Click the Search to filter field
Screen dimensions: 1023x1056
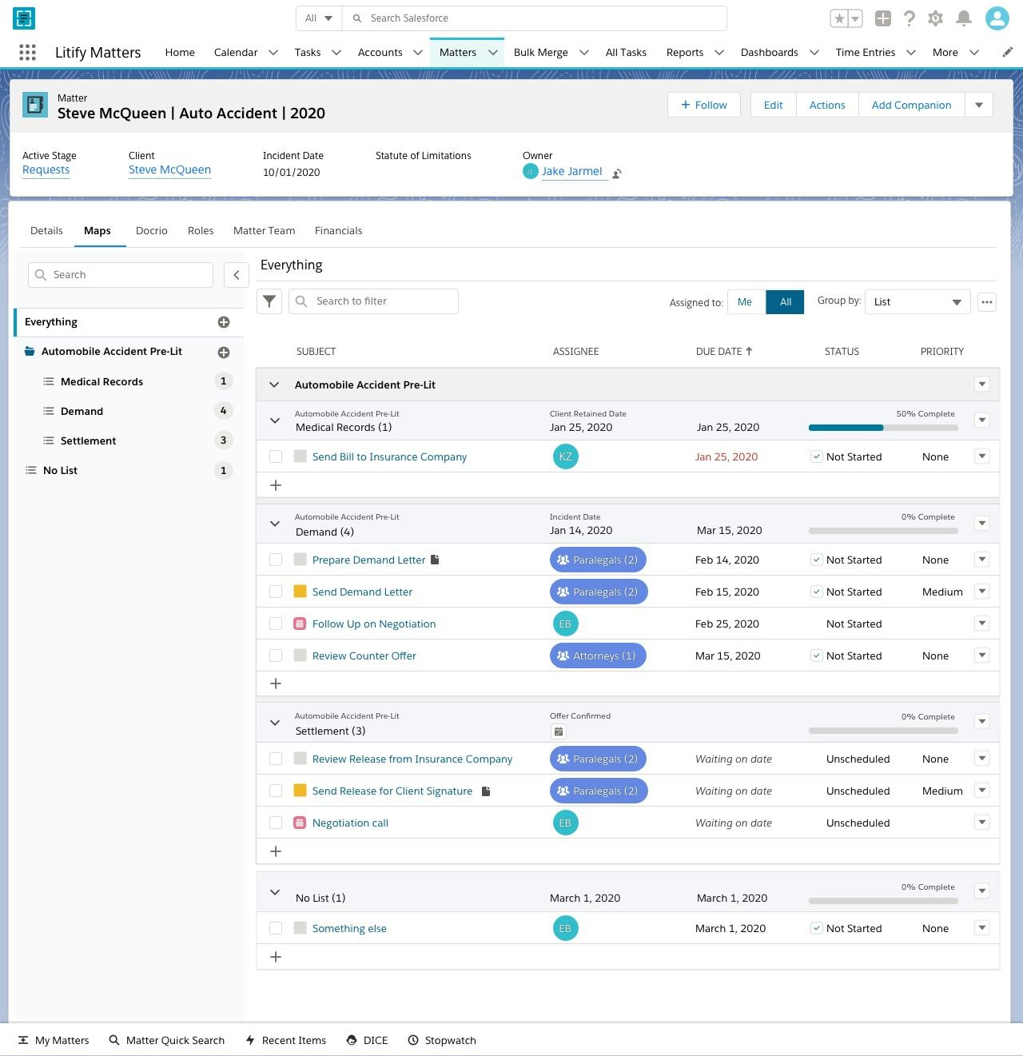click(373, 301)
